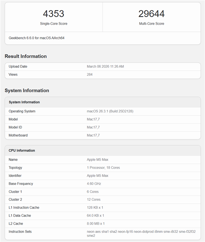Click the Result Information heading

pyautogui.click(x=26, y=56)
